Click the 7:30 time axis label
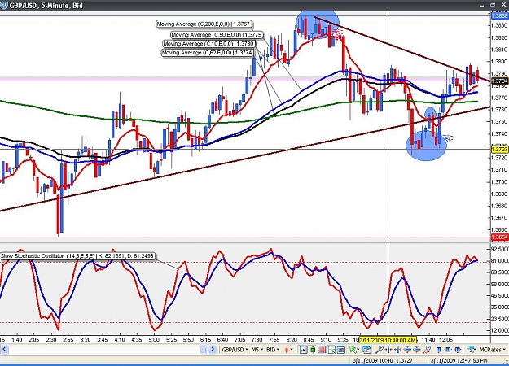The height and width of the screenshot is (366, 509). (257, 340)
